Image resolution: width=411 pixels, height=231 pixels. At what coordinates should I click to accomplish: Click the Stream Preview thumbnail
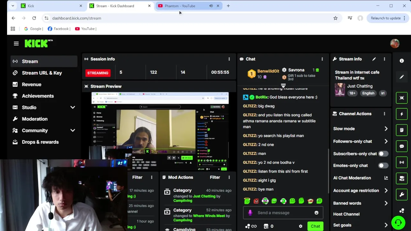point(160,132)
